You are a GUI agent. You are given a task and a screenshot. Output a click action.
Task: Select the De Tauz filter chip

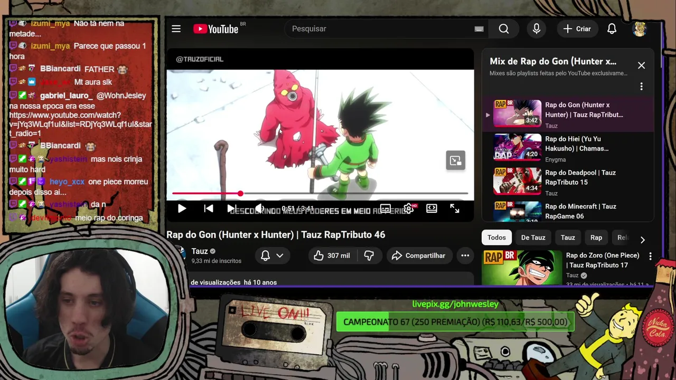pyautogui.click(x=533, y=237)
